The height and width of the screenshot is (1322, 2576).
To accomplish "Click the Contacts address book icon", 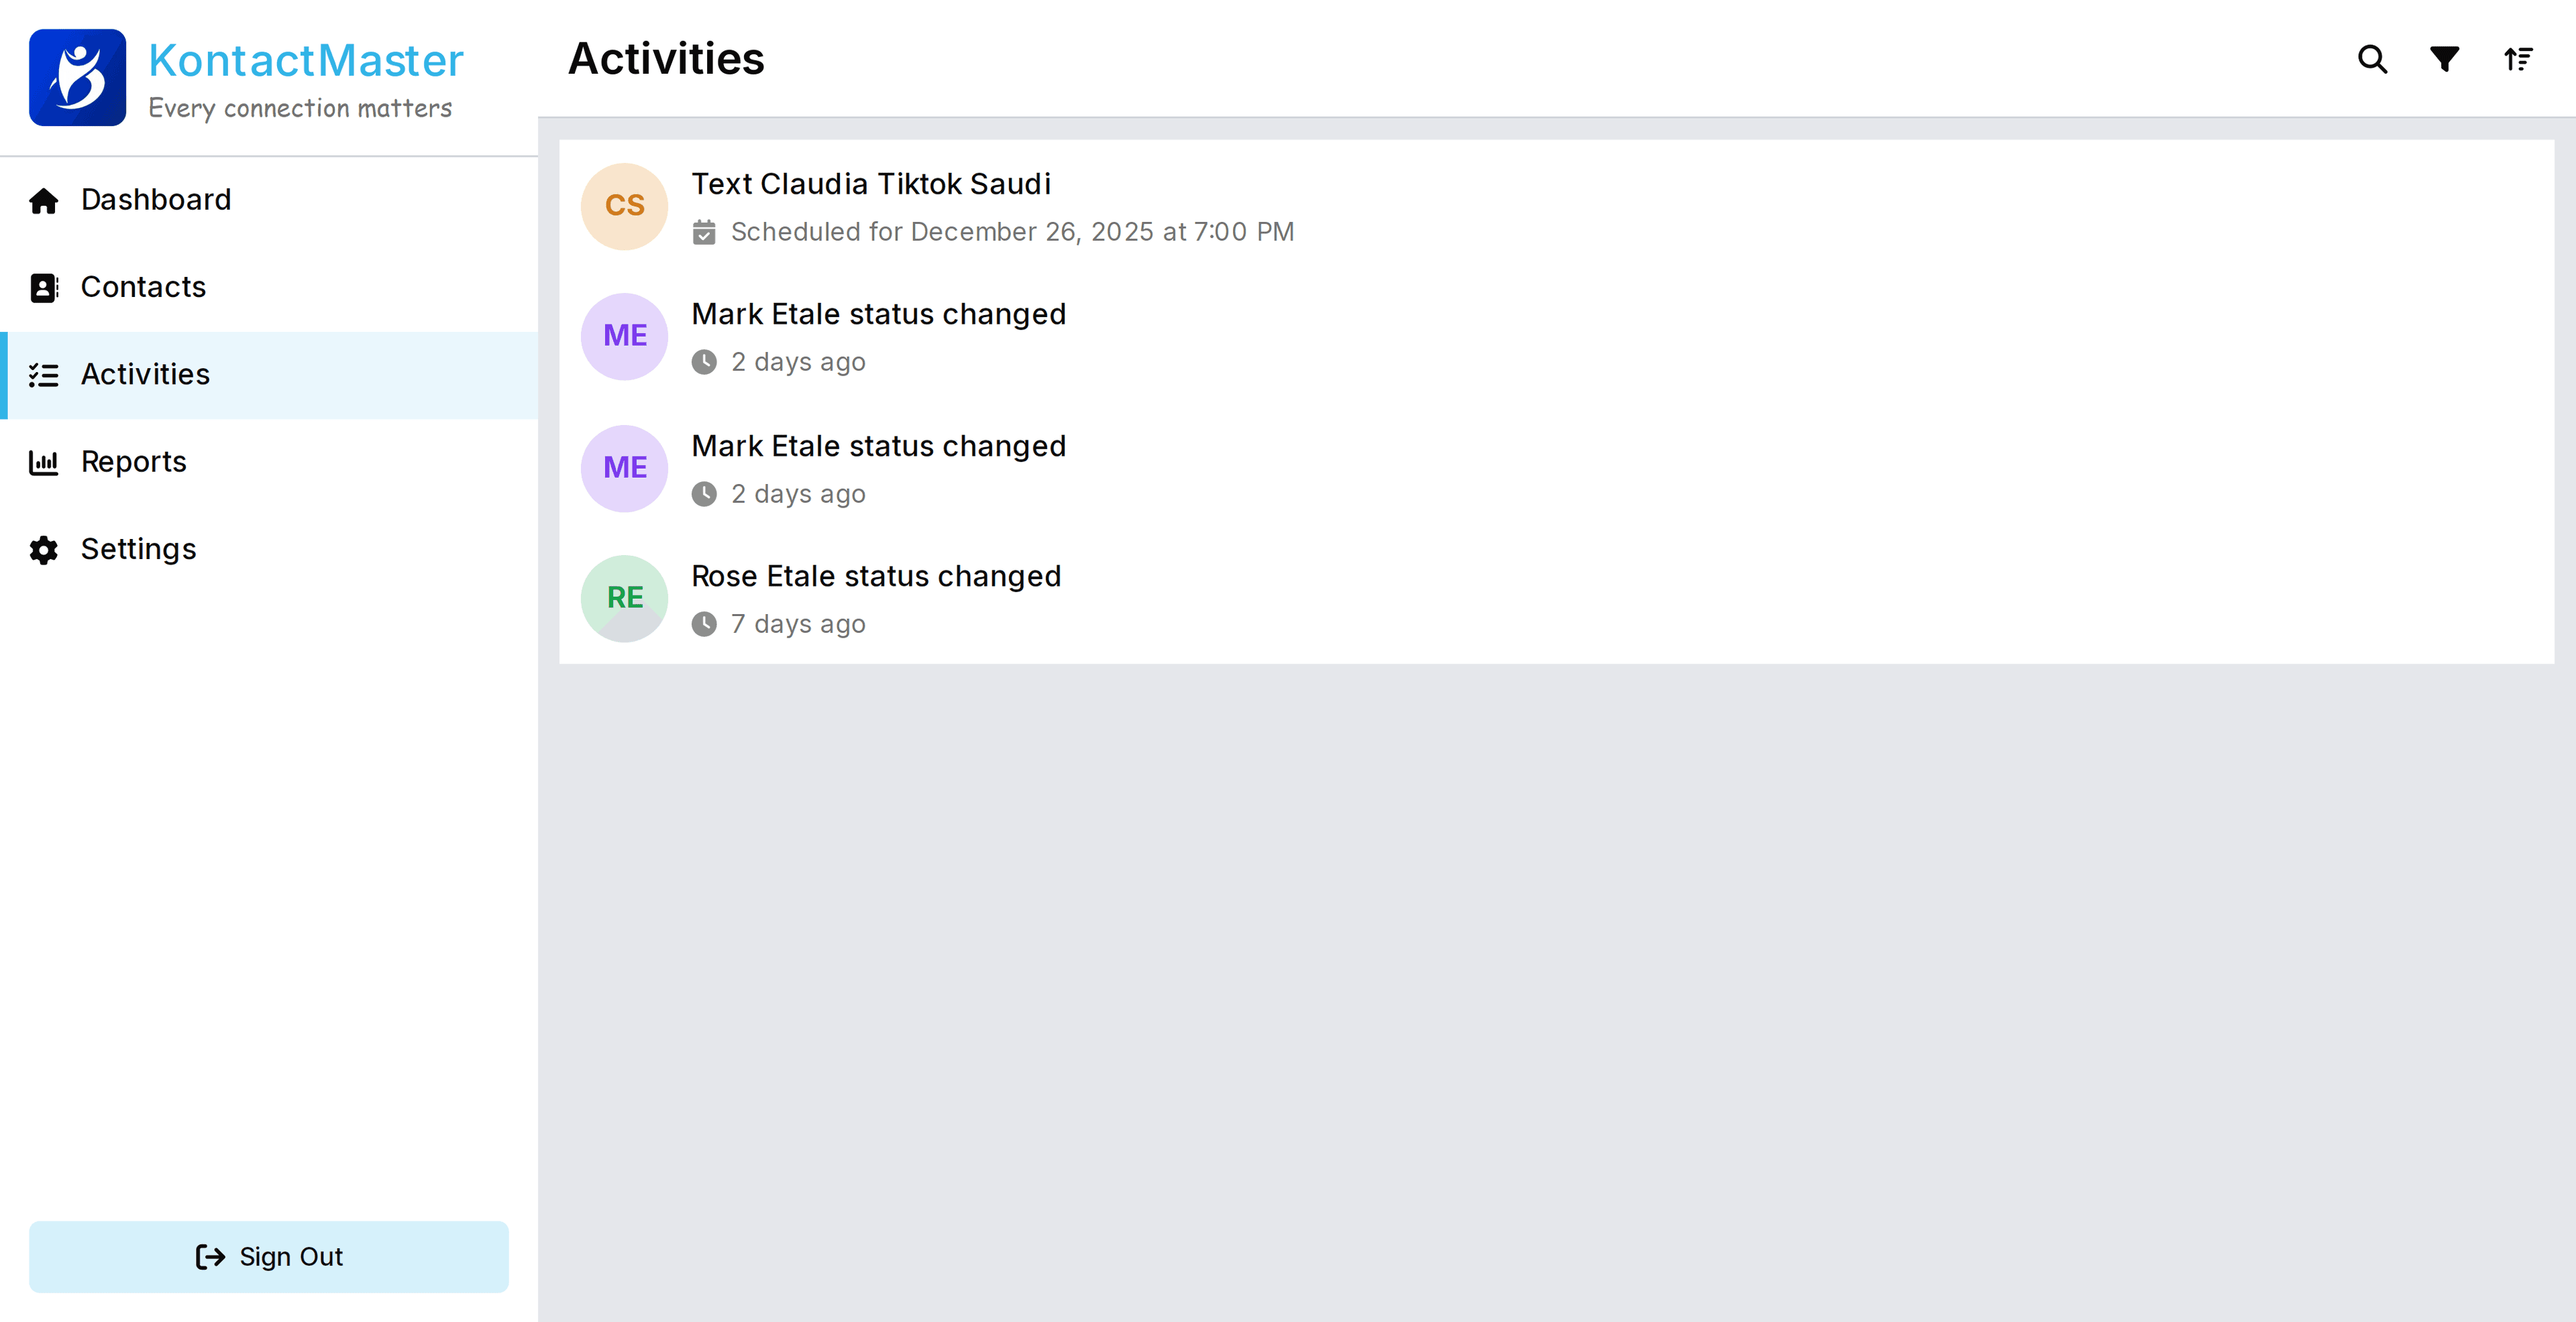I will pos(43,288).
